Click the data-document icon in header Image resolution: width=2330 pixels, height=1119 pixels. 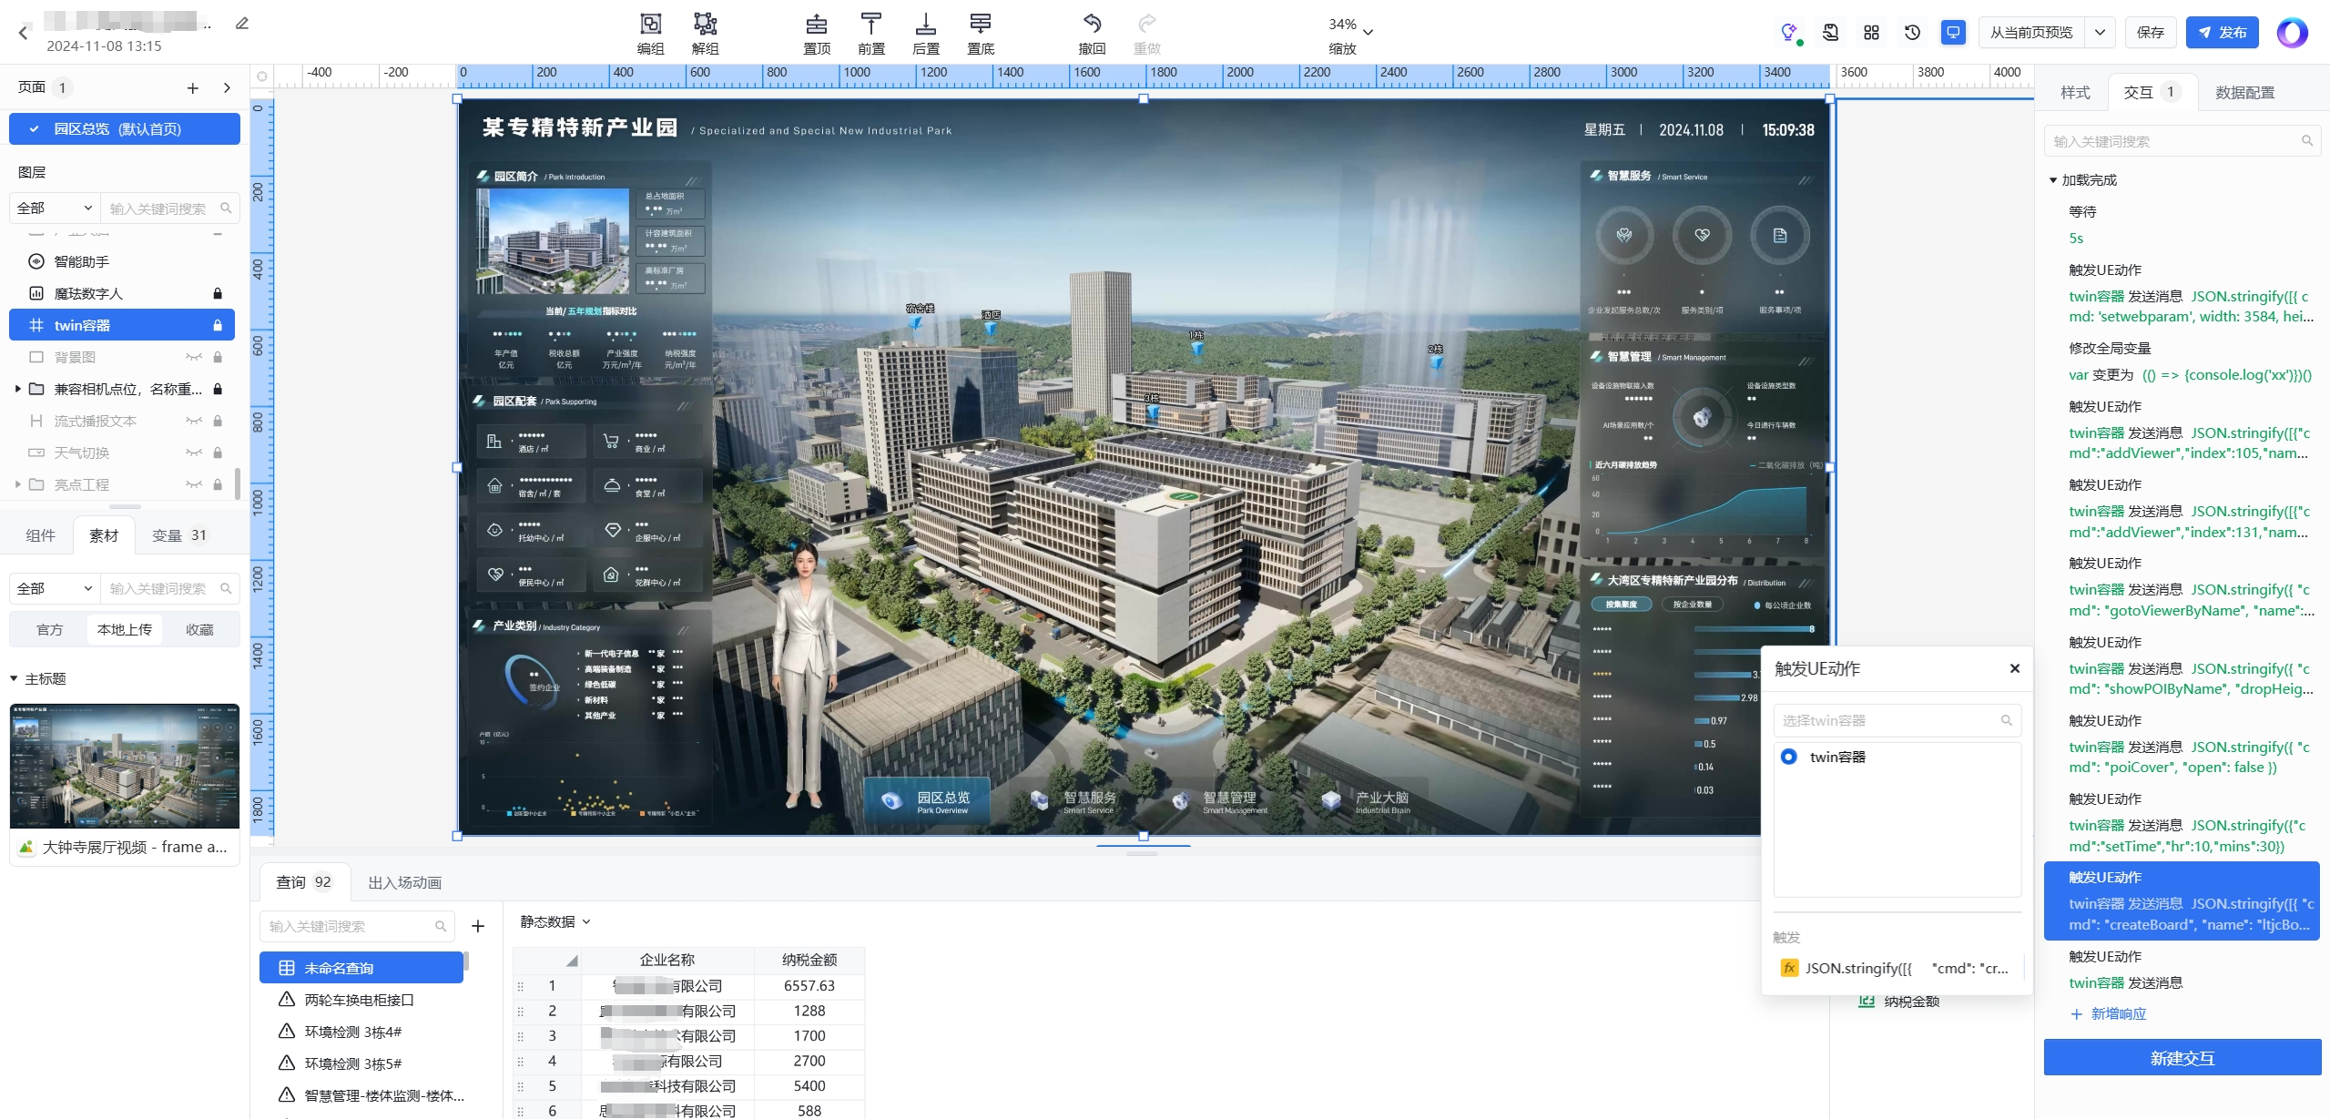tap(1830, 33)
